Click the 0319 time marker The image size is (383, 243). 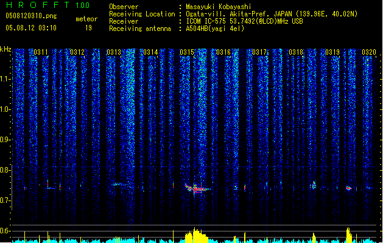pos(332,52)
